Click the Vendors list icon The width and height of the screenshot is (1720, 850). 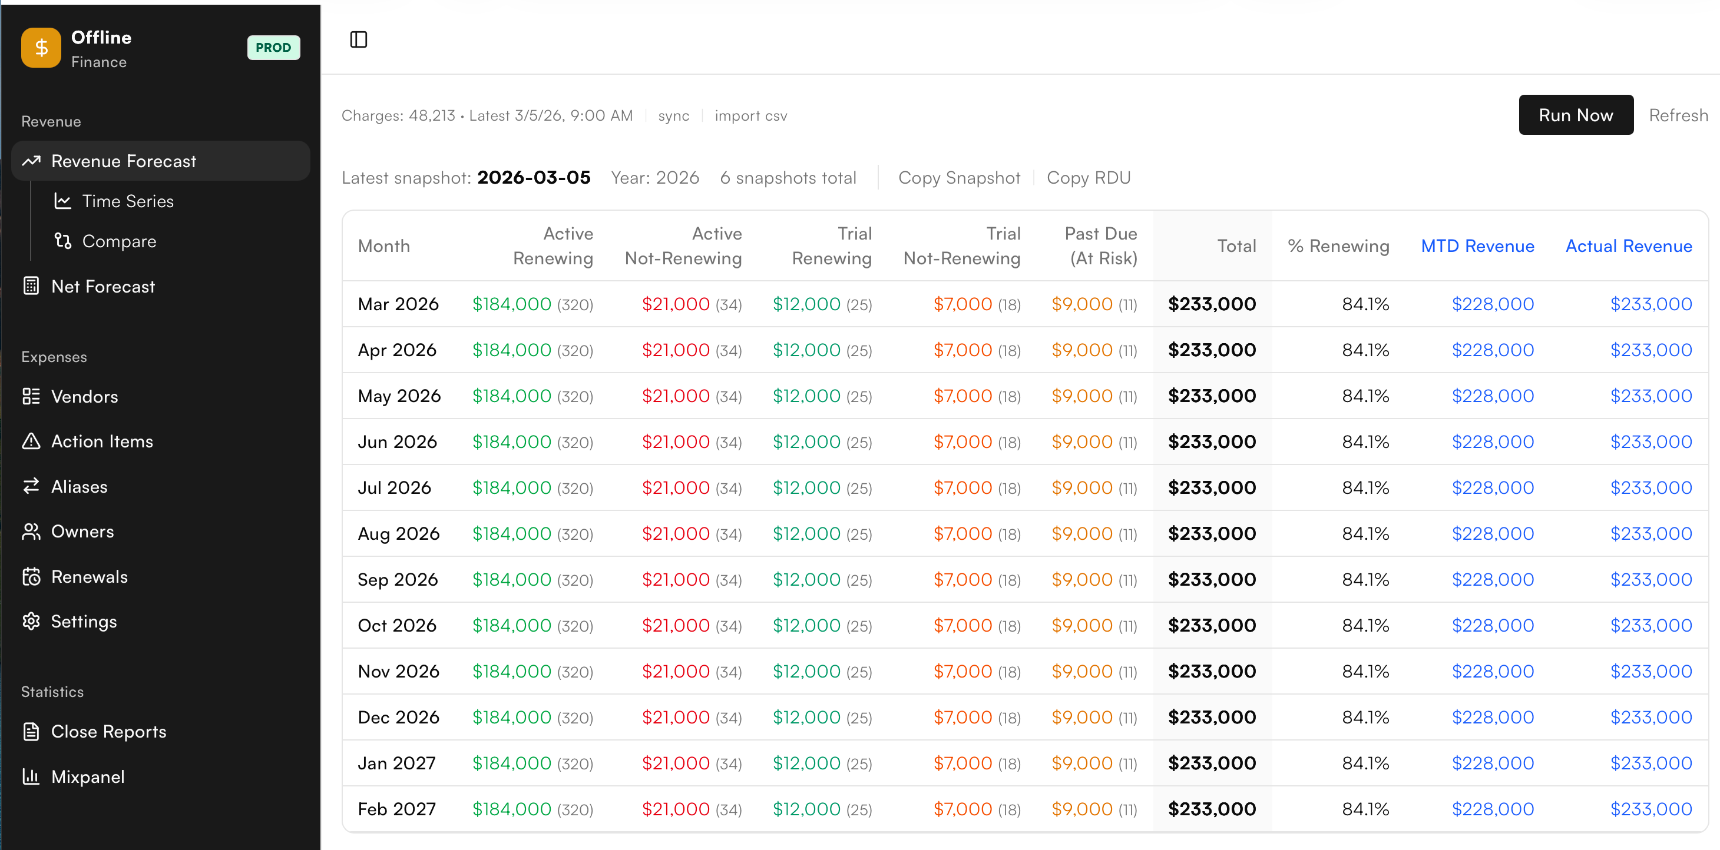[31, 396]
